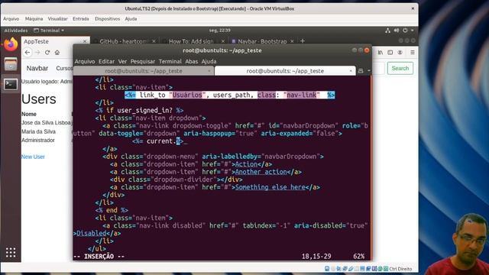The image size is (489, 275).
Task: Click the Maria da Silva row
Action: coord(38,131)
